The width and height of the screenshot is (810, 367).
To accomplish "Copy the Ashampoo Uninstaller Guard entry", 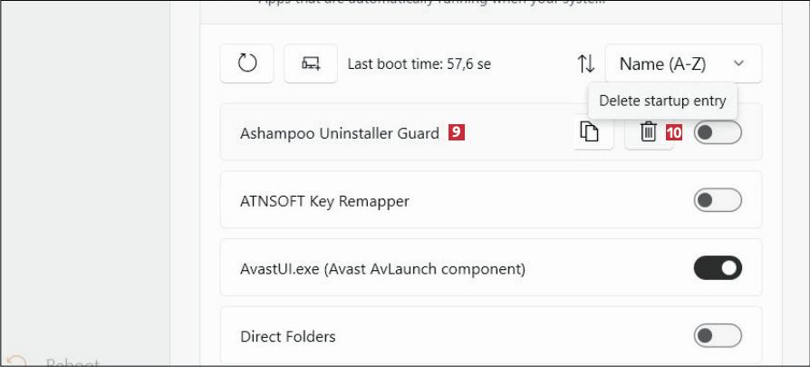I will (590, 132).
